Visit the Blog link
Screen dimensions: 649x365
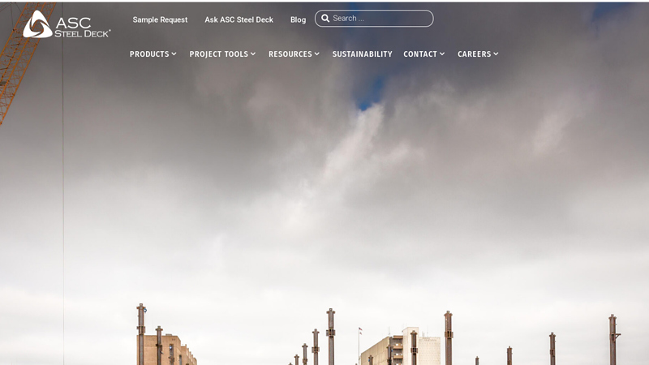pos(298,19)
